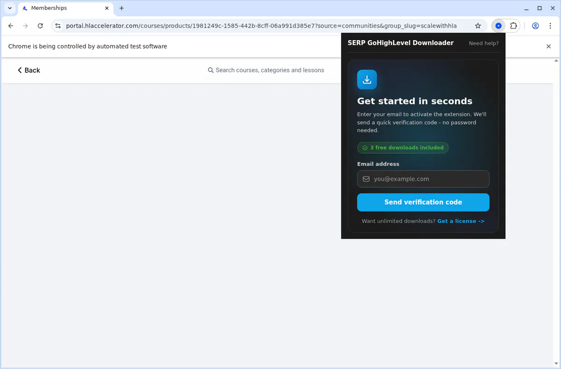This screenshot has width=561, height=369.
Task: Click the blue download logo icon
Action: pyautogui.click(x=367, y=79)
